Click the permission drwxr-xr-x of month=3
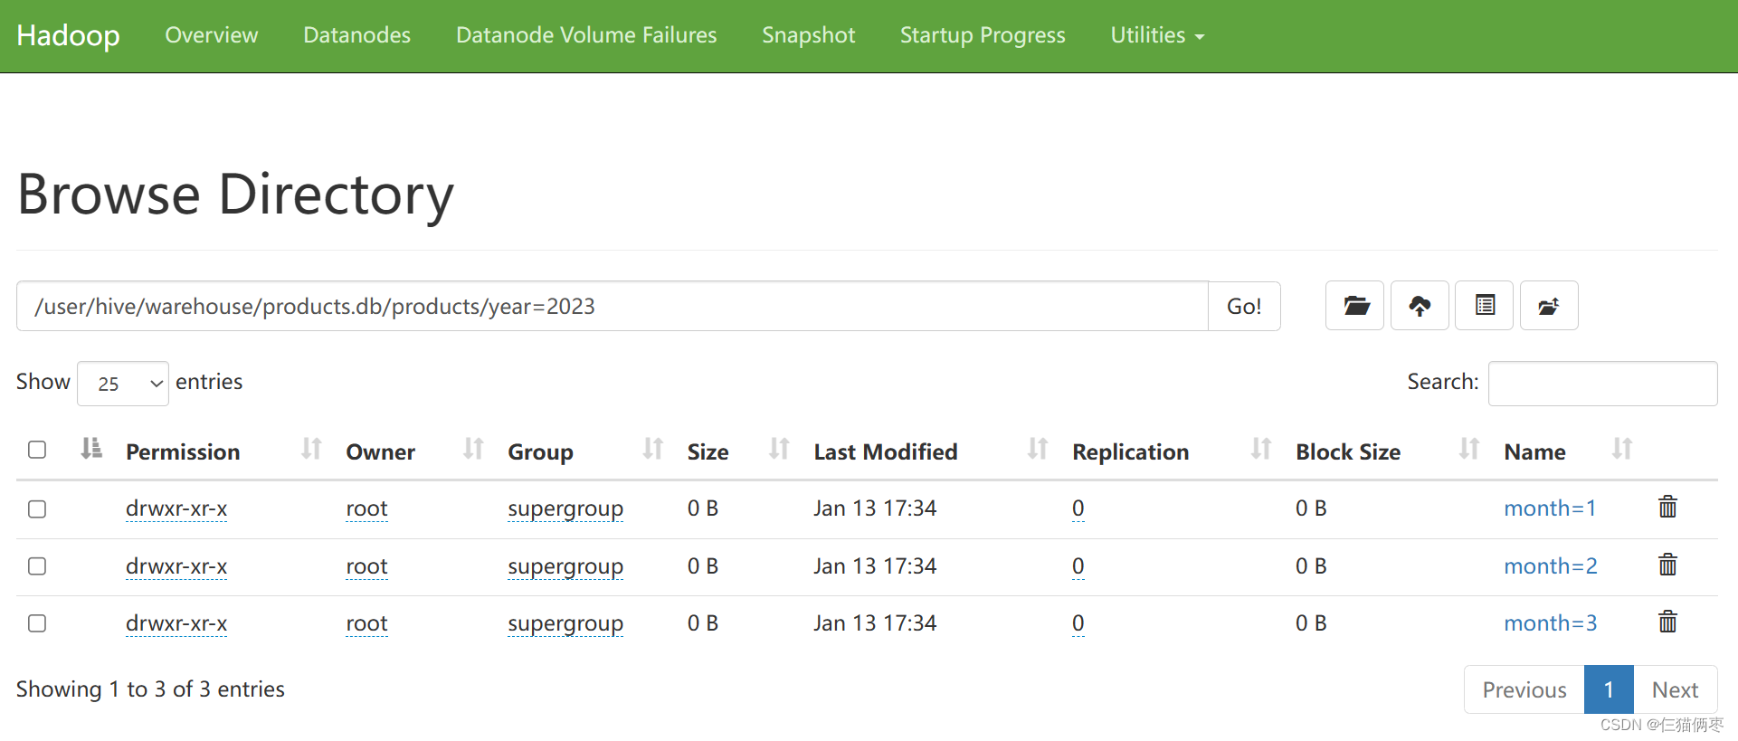 click(x=176, y=623)
